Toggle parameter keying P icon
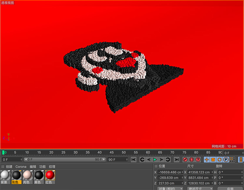The image size is (244, 190). pyautogui.click(x=226, y=160)
